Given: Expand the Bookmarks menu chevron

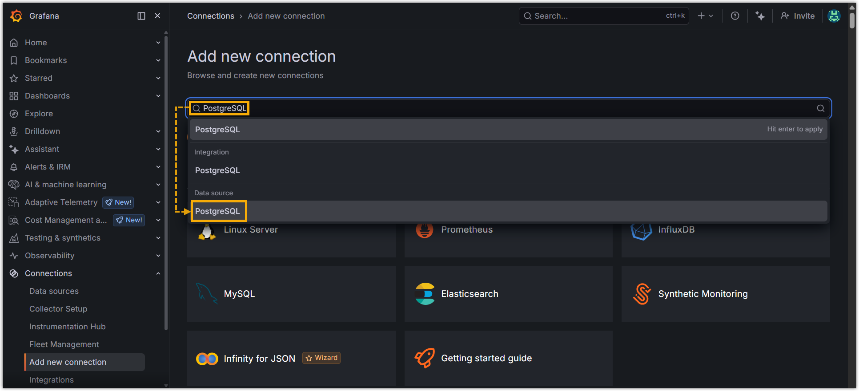Looking at the screenshot, I should [x=158, y=60].
